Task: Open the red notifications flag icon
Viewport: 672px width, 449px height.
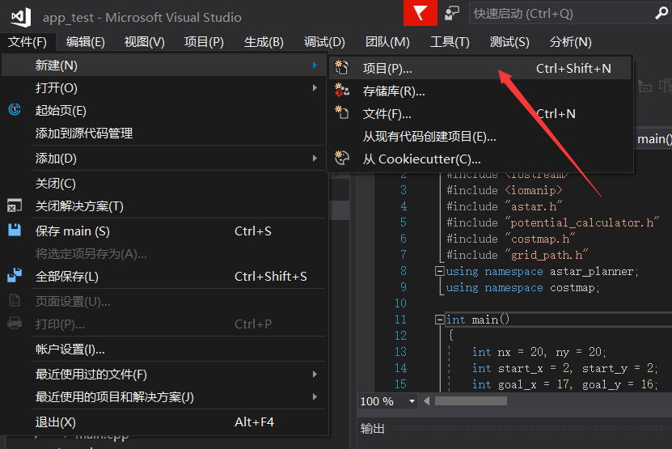Action: (420, 13)
